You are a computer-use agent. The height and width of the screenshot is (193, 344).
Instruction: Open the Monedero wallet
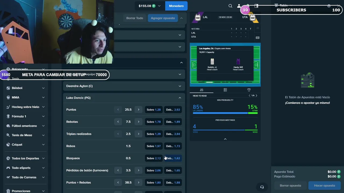[176, 6]
